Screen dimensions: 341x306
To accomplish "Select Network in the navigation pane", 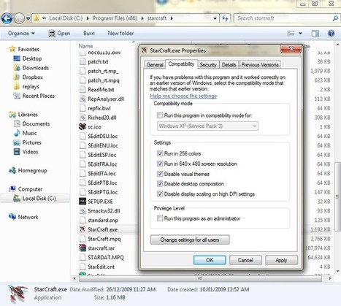I will [x=28, y=217].
